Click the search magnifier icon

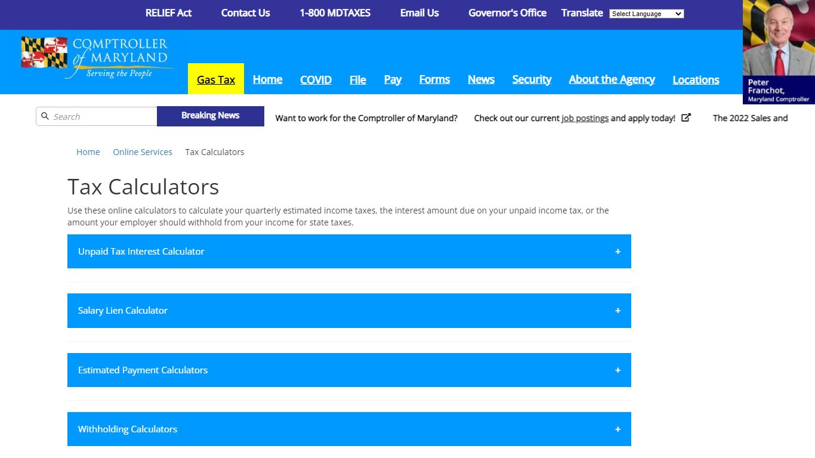pyautogui.click(x=45, y=116)
